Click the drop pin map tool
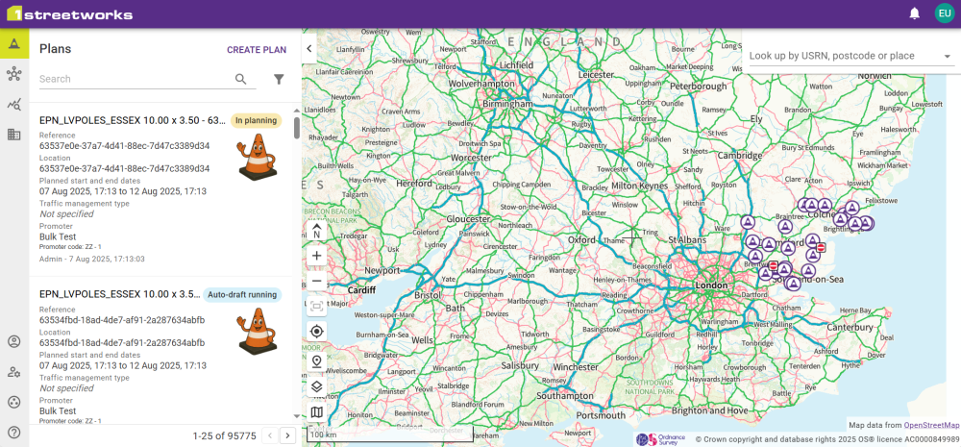Viewport: 961px width, 447px height. 317,361
